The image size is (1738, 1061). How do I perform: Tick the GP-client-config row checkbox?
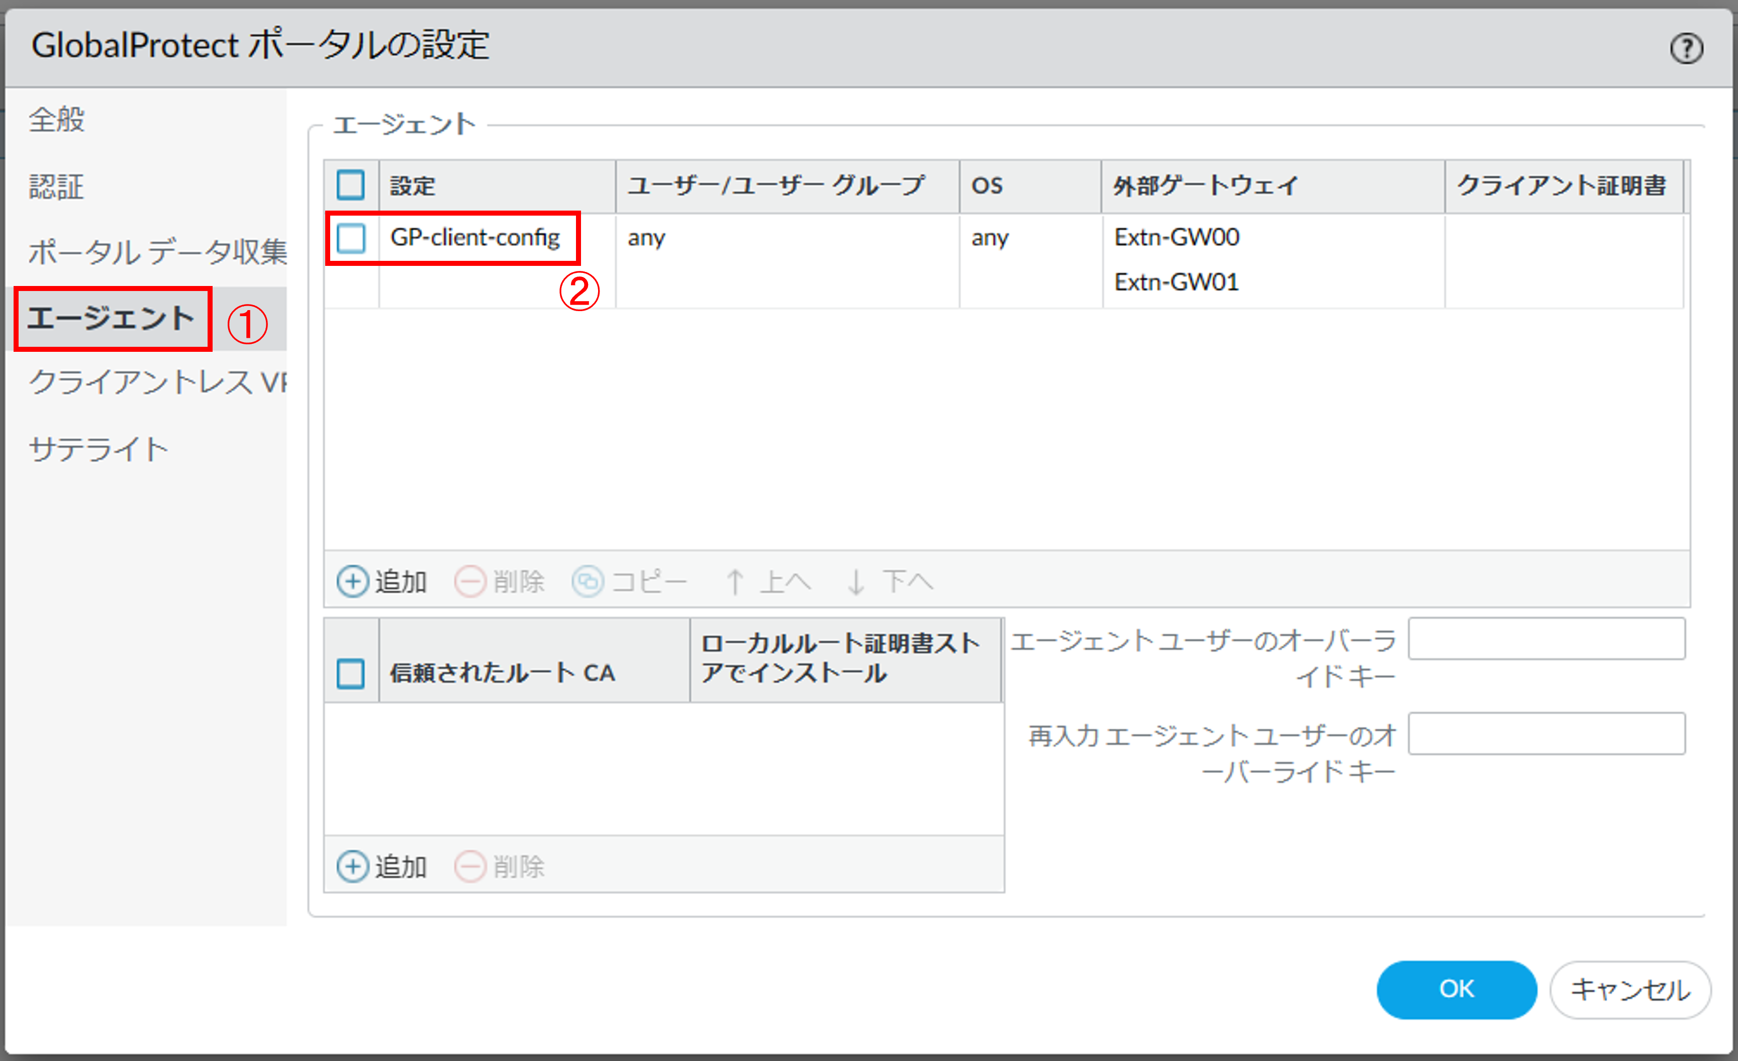350,238
